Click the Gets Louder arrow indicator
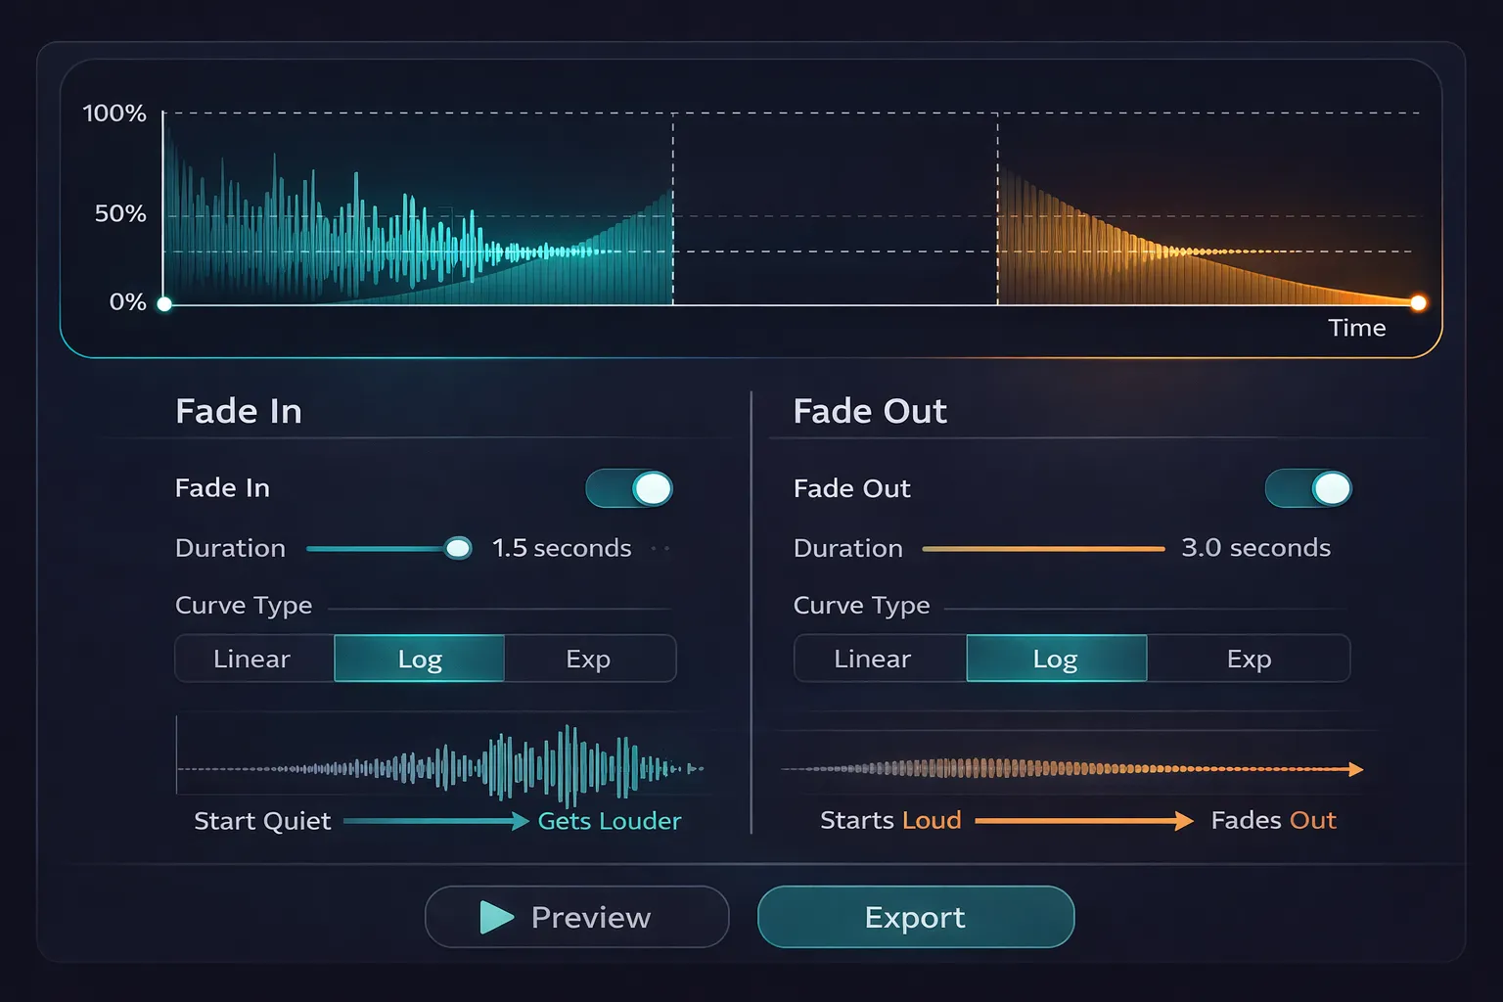This screenshot has height=1002, width=1503. [x=433, y=821]
